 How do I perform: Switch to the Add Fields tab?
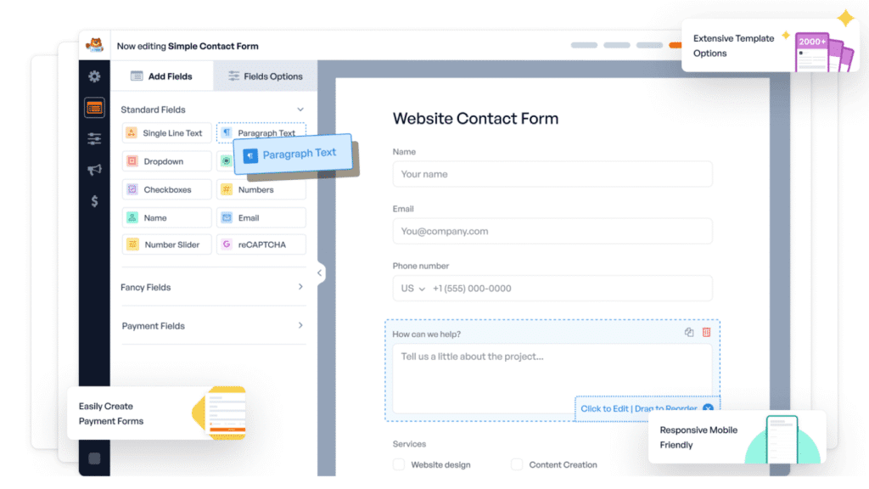click(x=161, y=76)
